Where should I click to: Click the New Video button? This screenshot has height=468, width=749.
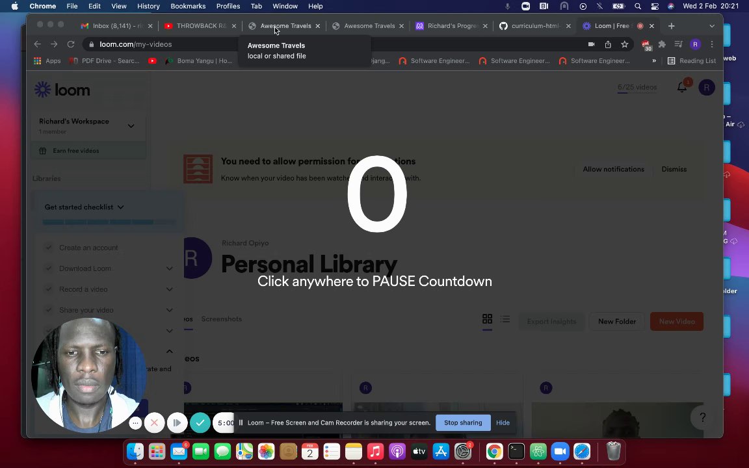(677, 321)
